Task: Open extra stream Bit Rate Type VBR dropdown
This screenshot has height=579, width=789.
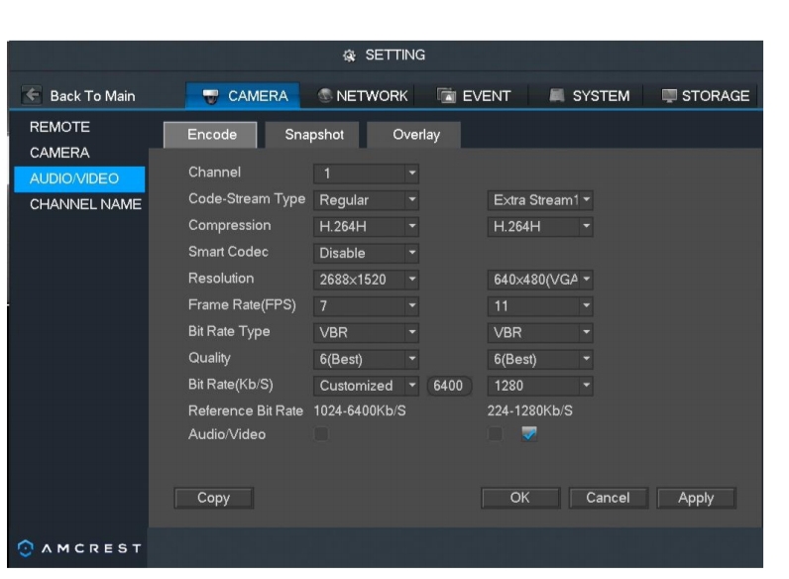Action: coord(540,332)
